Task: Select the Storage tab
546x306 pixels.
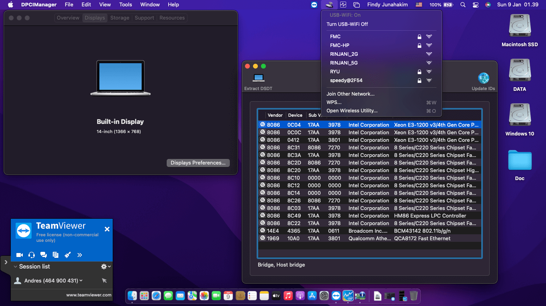Action: pos(120,18)
